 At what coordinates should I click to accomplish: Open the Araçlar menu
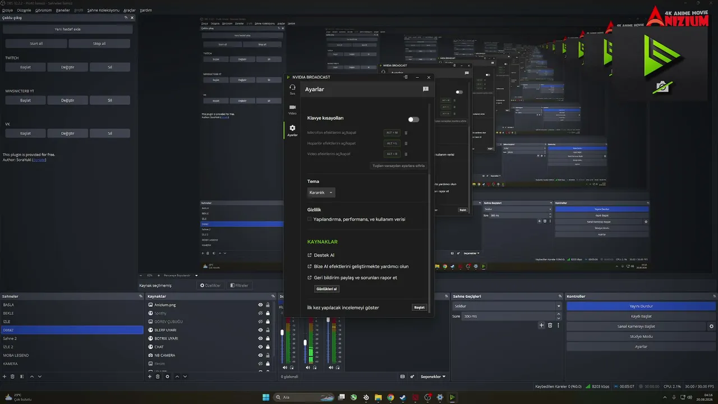point(130,10)
